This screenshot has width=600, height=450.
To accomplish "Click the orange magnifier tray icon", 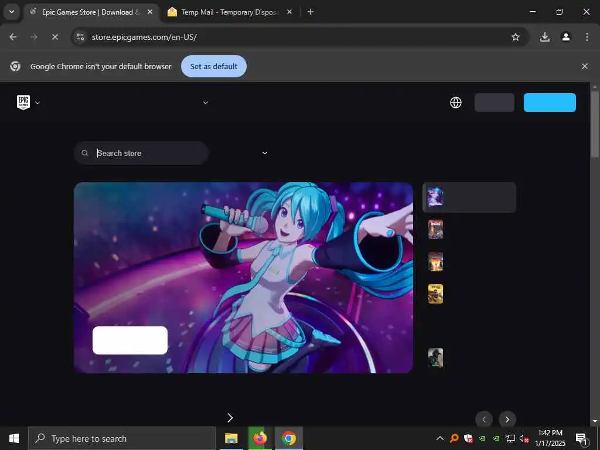I will coord(454,438).
